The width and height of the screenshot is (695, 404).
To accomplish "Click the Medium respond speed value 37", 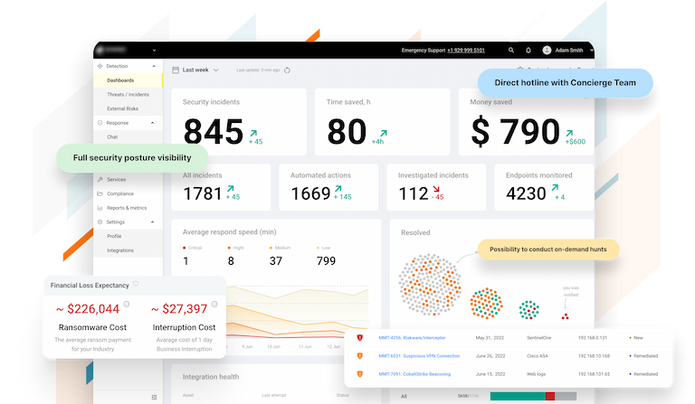I will [276, 261].
